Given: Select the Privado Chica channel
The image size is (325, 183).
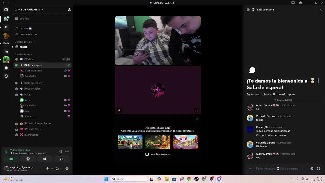Looking at the screenshot, I should 42,129.
